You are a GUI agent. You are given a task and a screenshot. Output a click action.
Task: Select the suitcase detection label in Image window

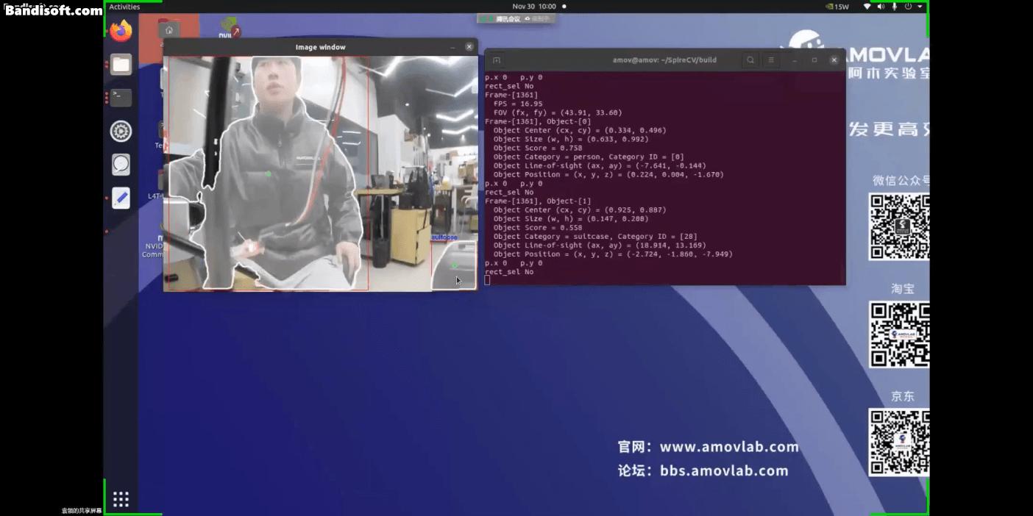click(445, 237)
